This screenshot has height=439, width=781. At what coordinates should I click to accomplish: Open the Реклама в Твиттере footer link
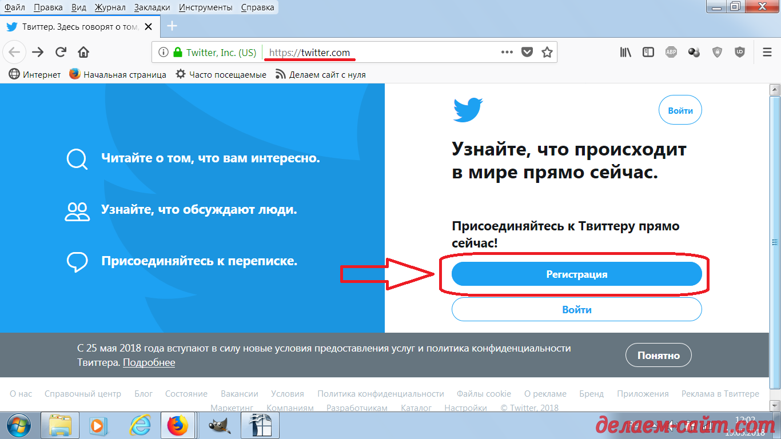click(x=720, y=394)
